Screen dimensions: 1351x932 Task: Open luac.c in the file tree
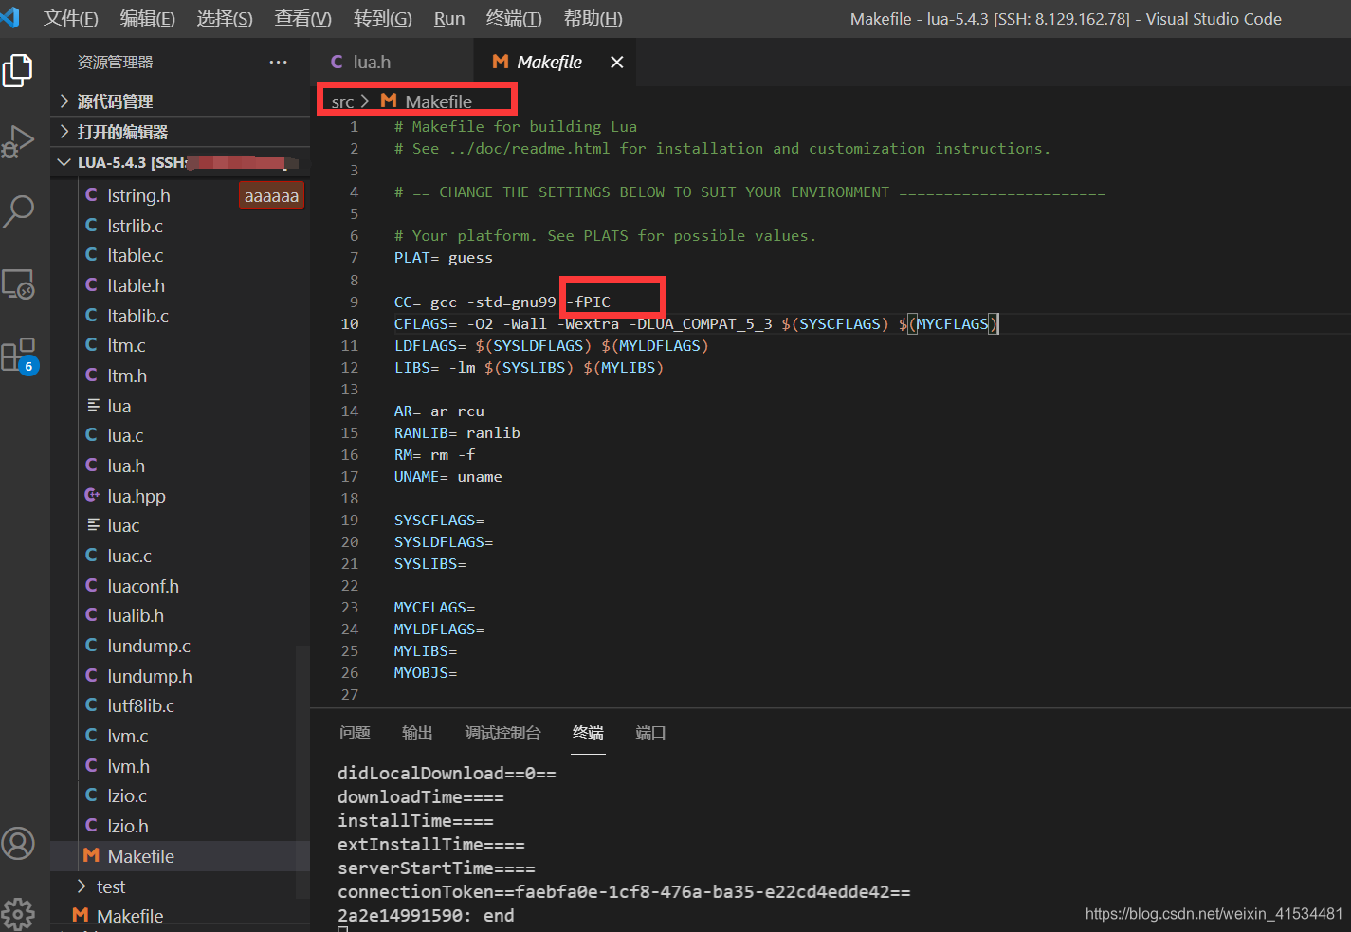tap(129, 556)
